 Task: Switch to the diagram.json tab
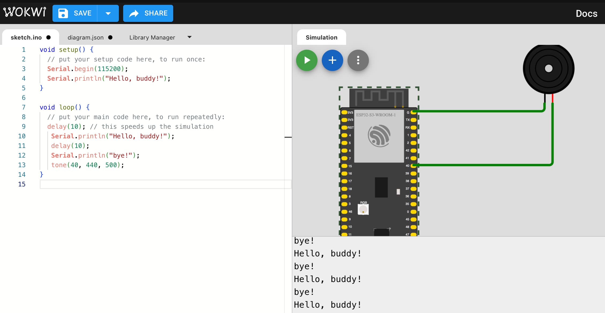click(x=86, y=37)
